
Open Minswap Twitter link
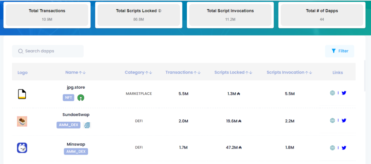pos(344,148)
